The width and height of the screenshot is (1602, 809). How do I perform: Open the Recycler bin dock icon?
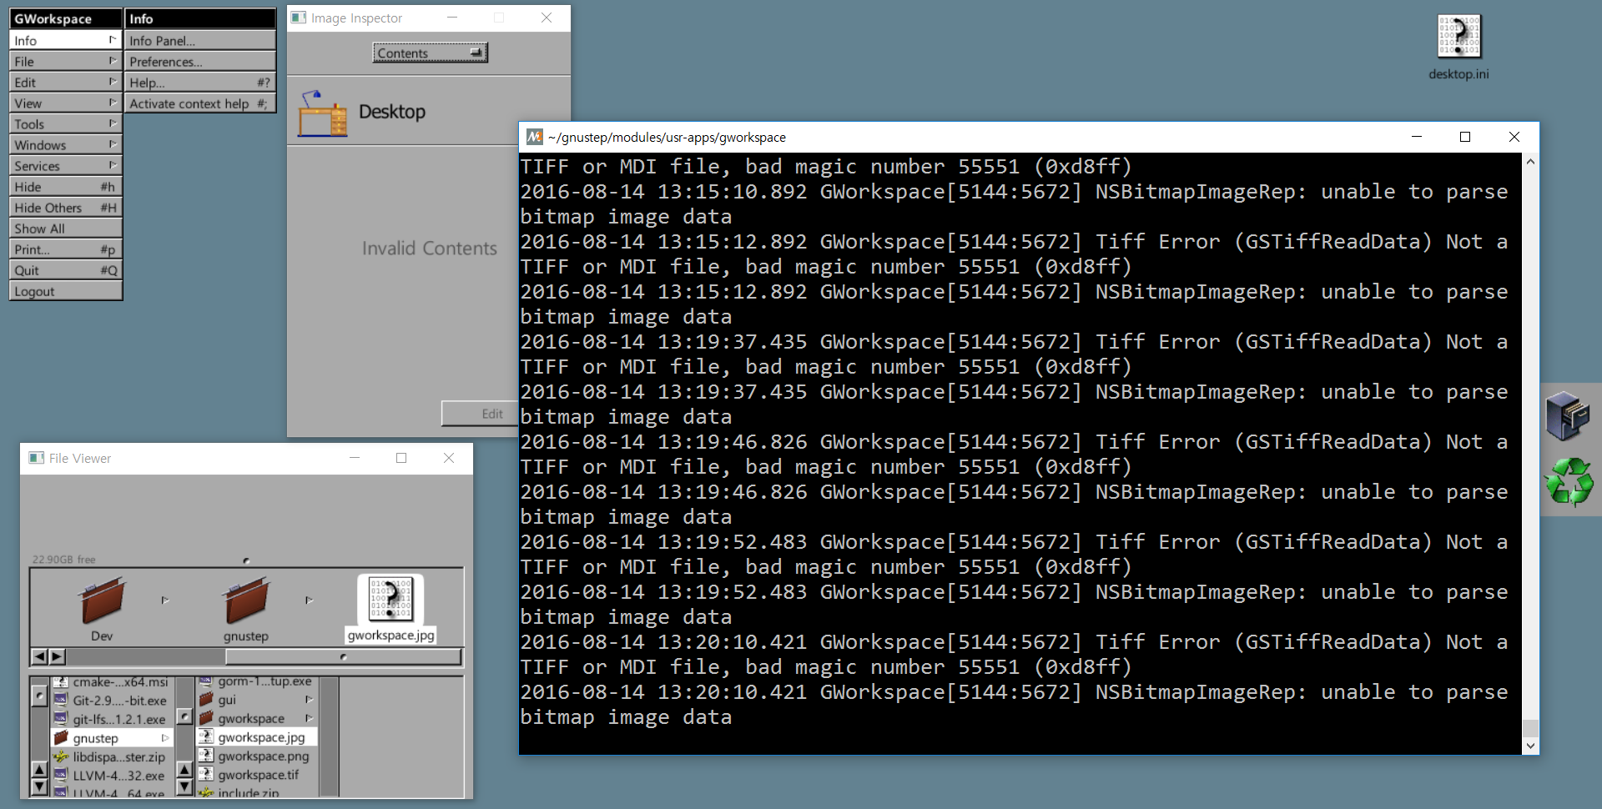click(1569, 482)
